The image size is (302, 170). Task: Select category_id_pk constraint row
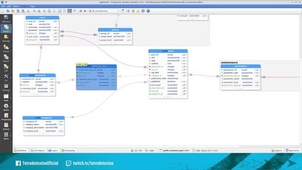click(43, 131)
